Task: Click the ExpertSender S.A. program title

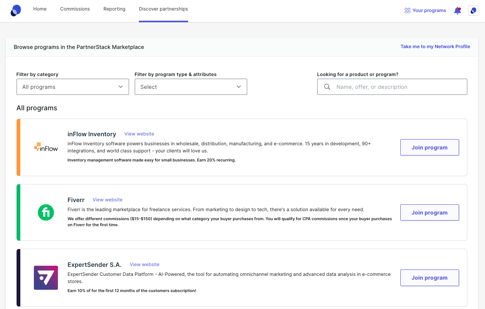Action: click(94, 265)
